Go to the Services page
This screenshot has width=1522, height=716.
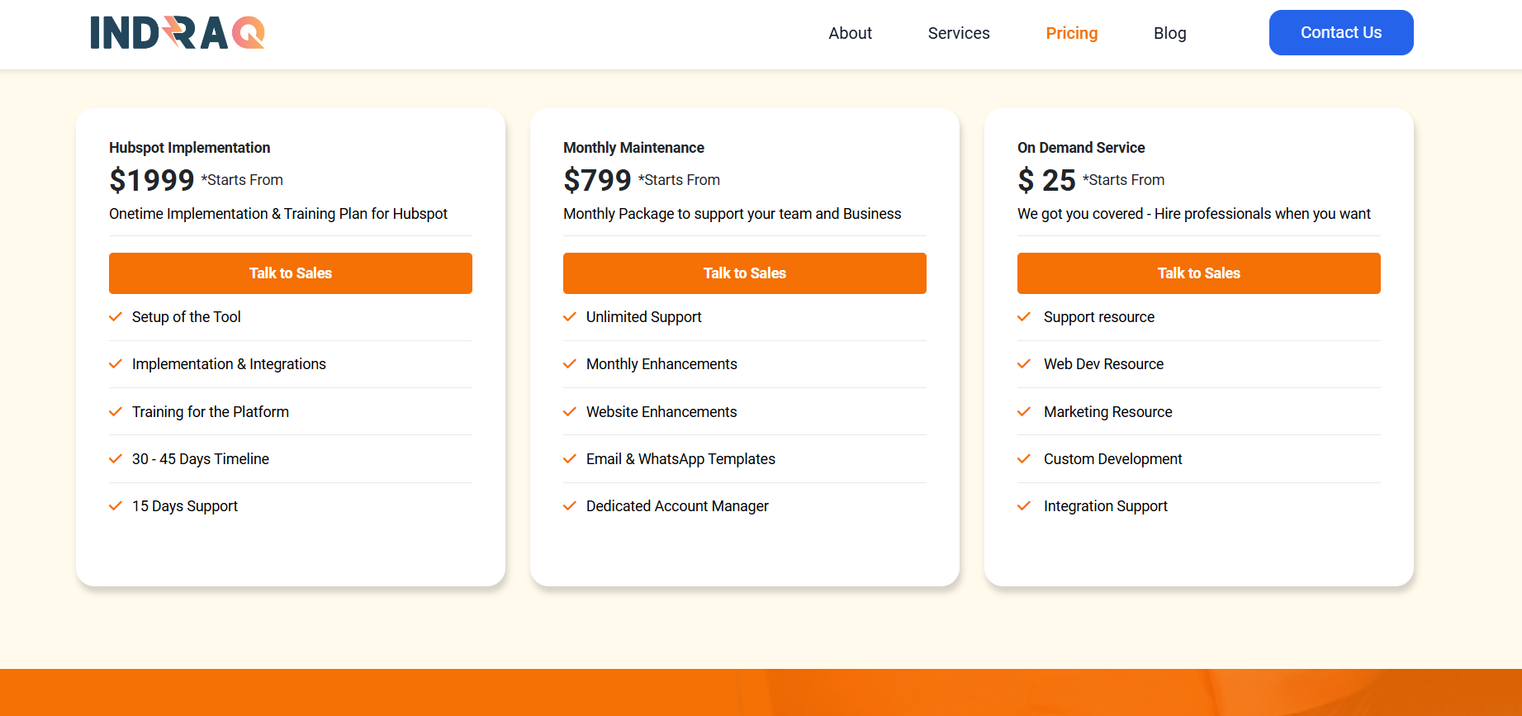958,33
